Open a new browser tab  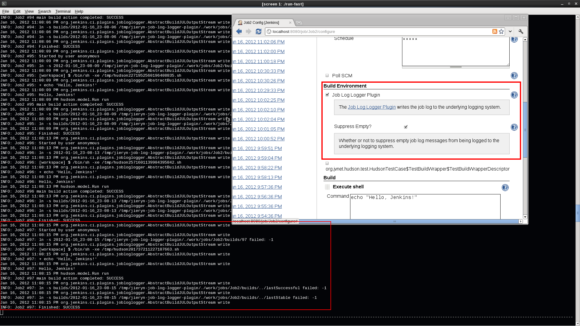[299, 23]
